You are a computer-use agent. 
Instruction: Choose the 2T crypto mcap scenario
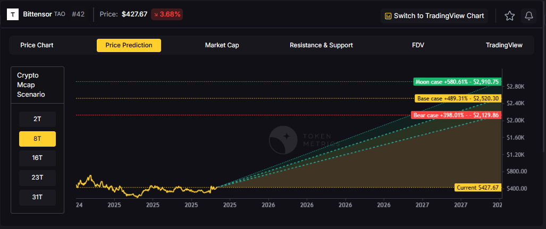pos(37,119)
